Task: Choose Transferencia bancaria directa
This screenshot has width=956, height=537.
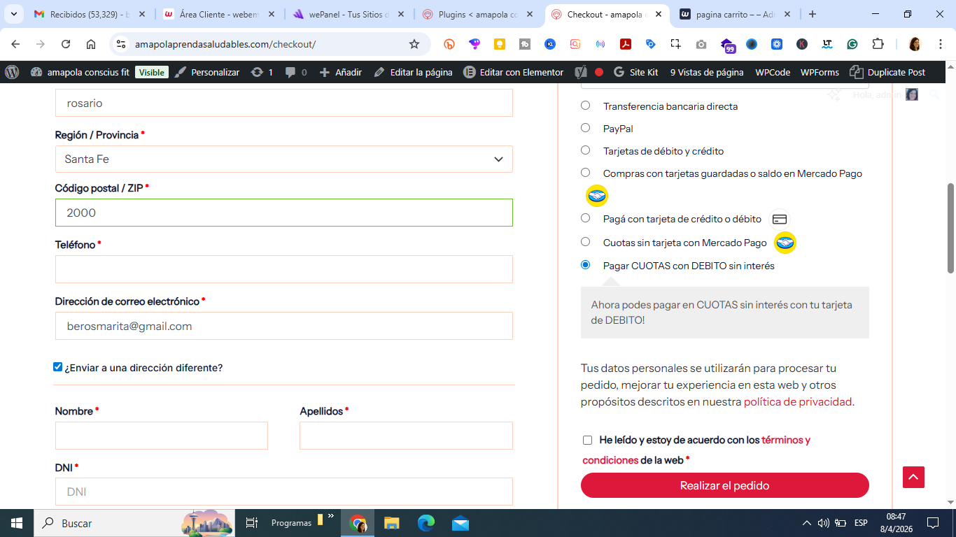Action: [586, 106]
